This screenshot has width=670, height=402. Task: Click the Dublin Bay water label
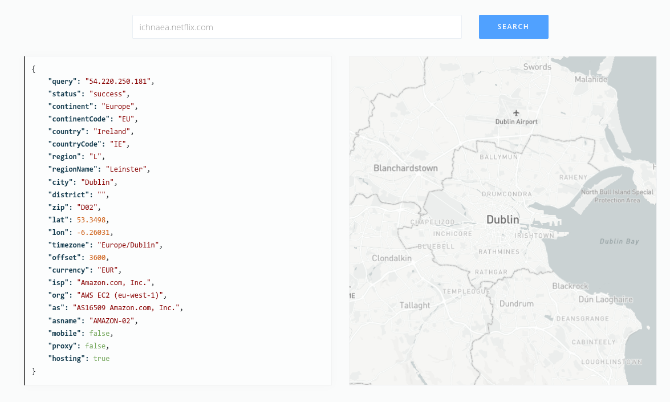[x=619, y=241]
